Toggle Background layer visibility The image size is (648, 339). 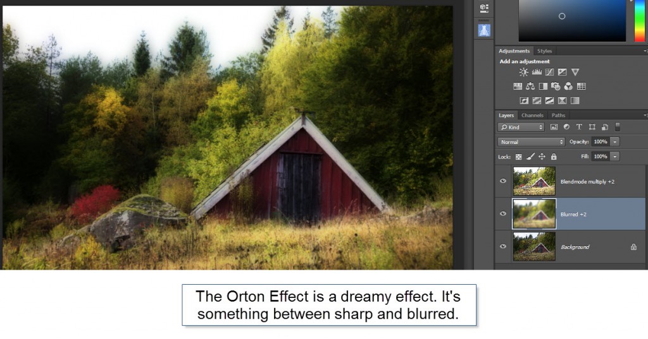[503, 246]
